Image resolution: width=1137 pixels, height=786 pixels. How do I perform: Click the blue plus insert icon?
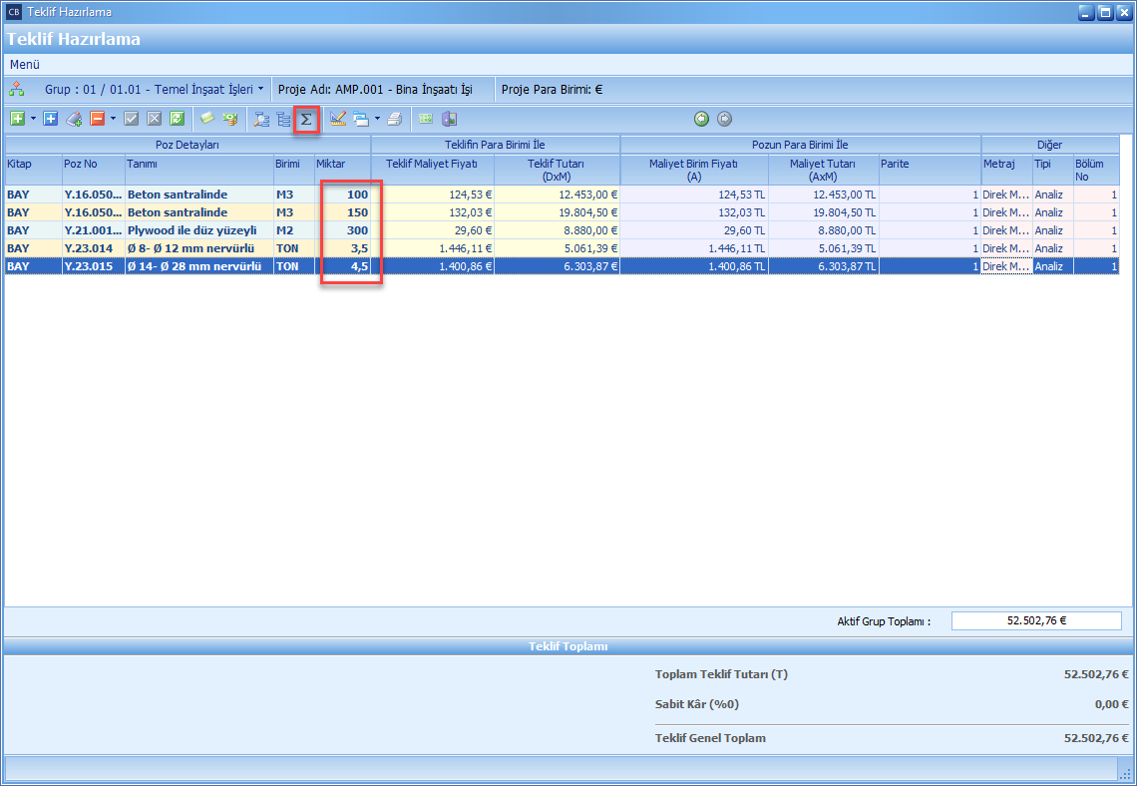(x=51, y=119)
